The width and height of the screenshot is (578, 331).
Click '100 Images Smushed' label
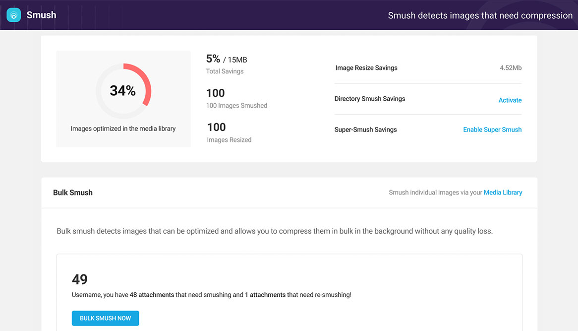(x=236, y=106)
